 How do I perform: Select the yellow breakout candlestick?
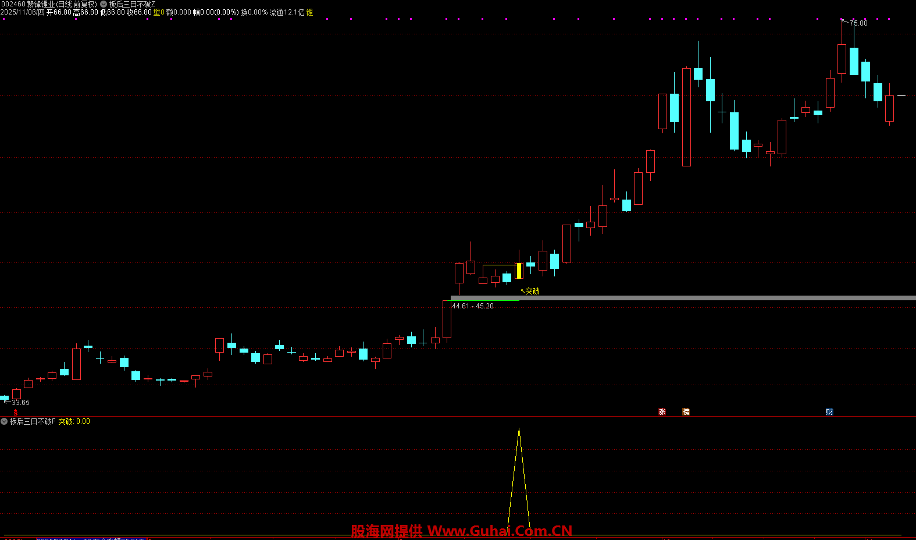tap(519, 271)
